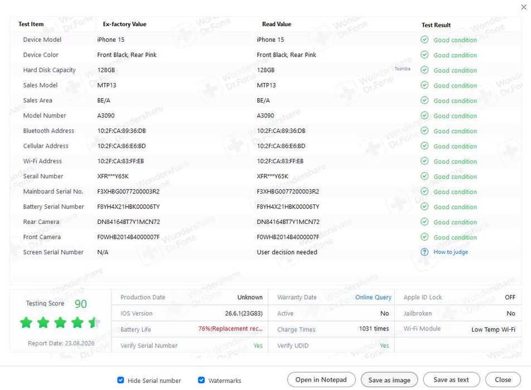Click the Verify UDID Yes value
The height and width of the screenshot is (390, 531).
384,345
